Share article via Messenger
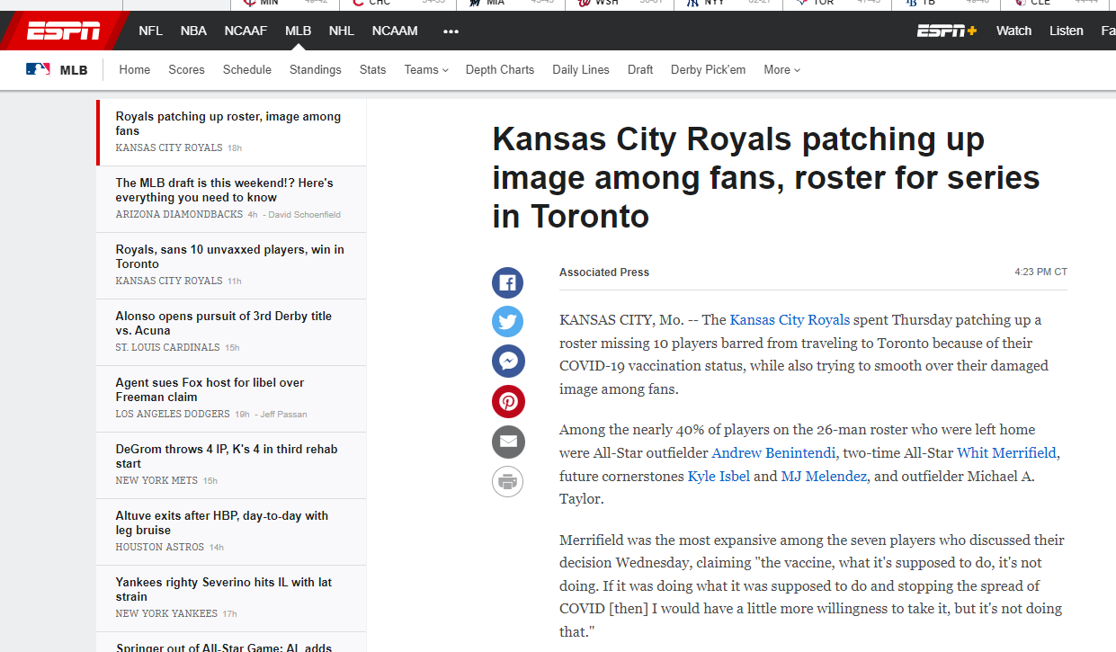The width and height of the screenshot is (1116, 652). coord(507,362)
